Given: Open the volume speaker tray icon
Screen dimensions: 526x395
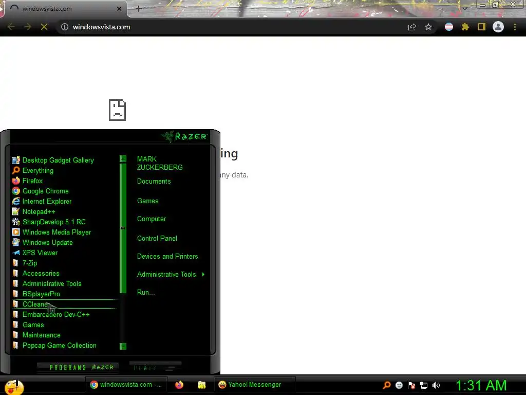Looking at the screenshot, I should coord(436,385).
